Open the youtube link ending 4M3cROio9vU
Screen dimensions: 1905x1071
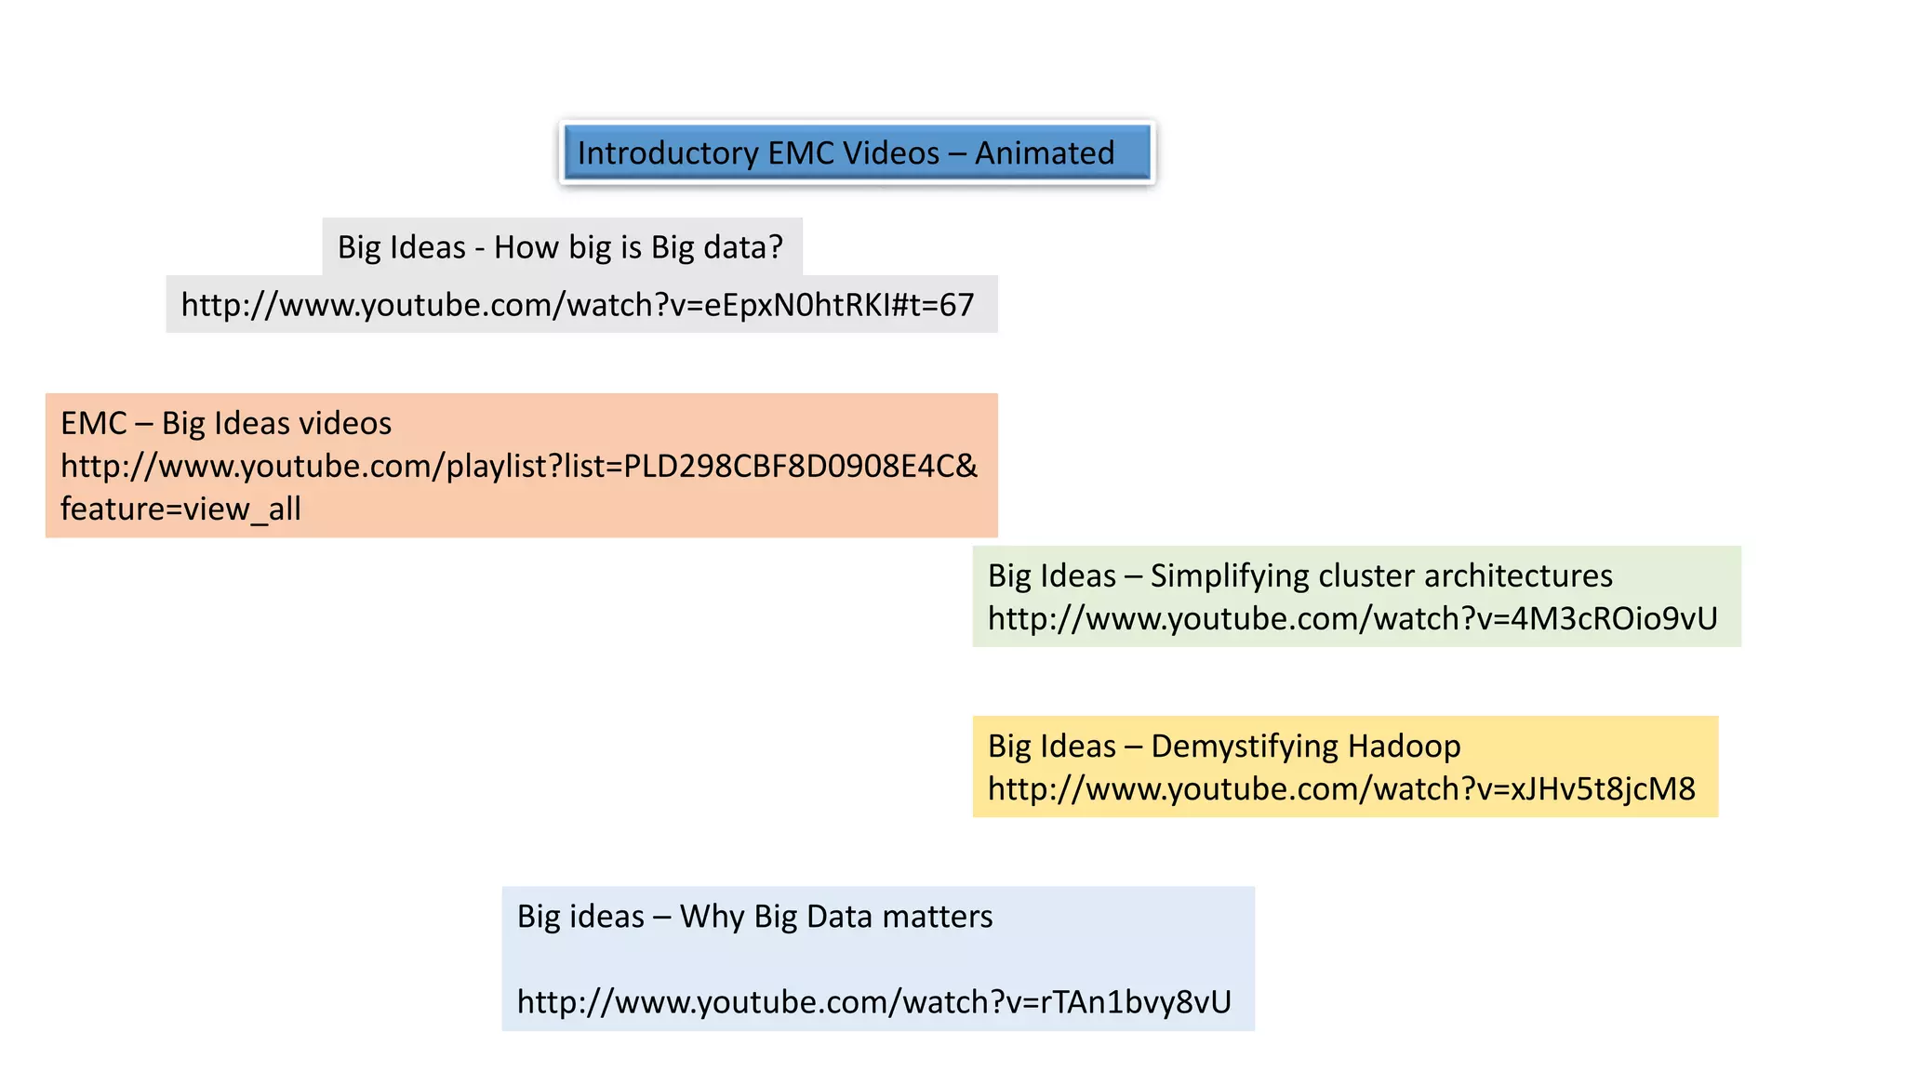(1352, 619)
